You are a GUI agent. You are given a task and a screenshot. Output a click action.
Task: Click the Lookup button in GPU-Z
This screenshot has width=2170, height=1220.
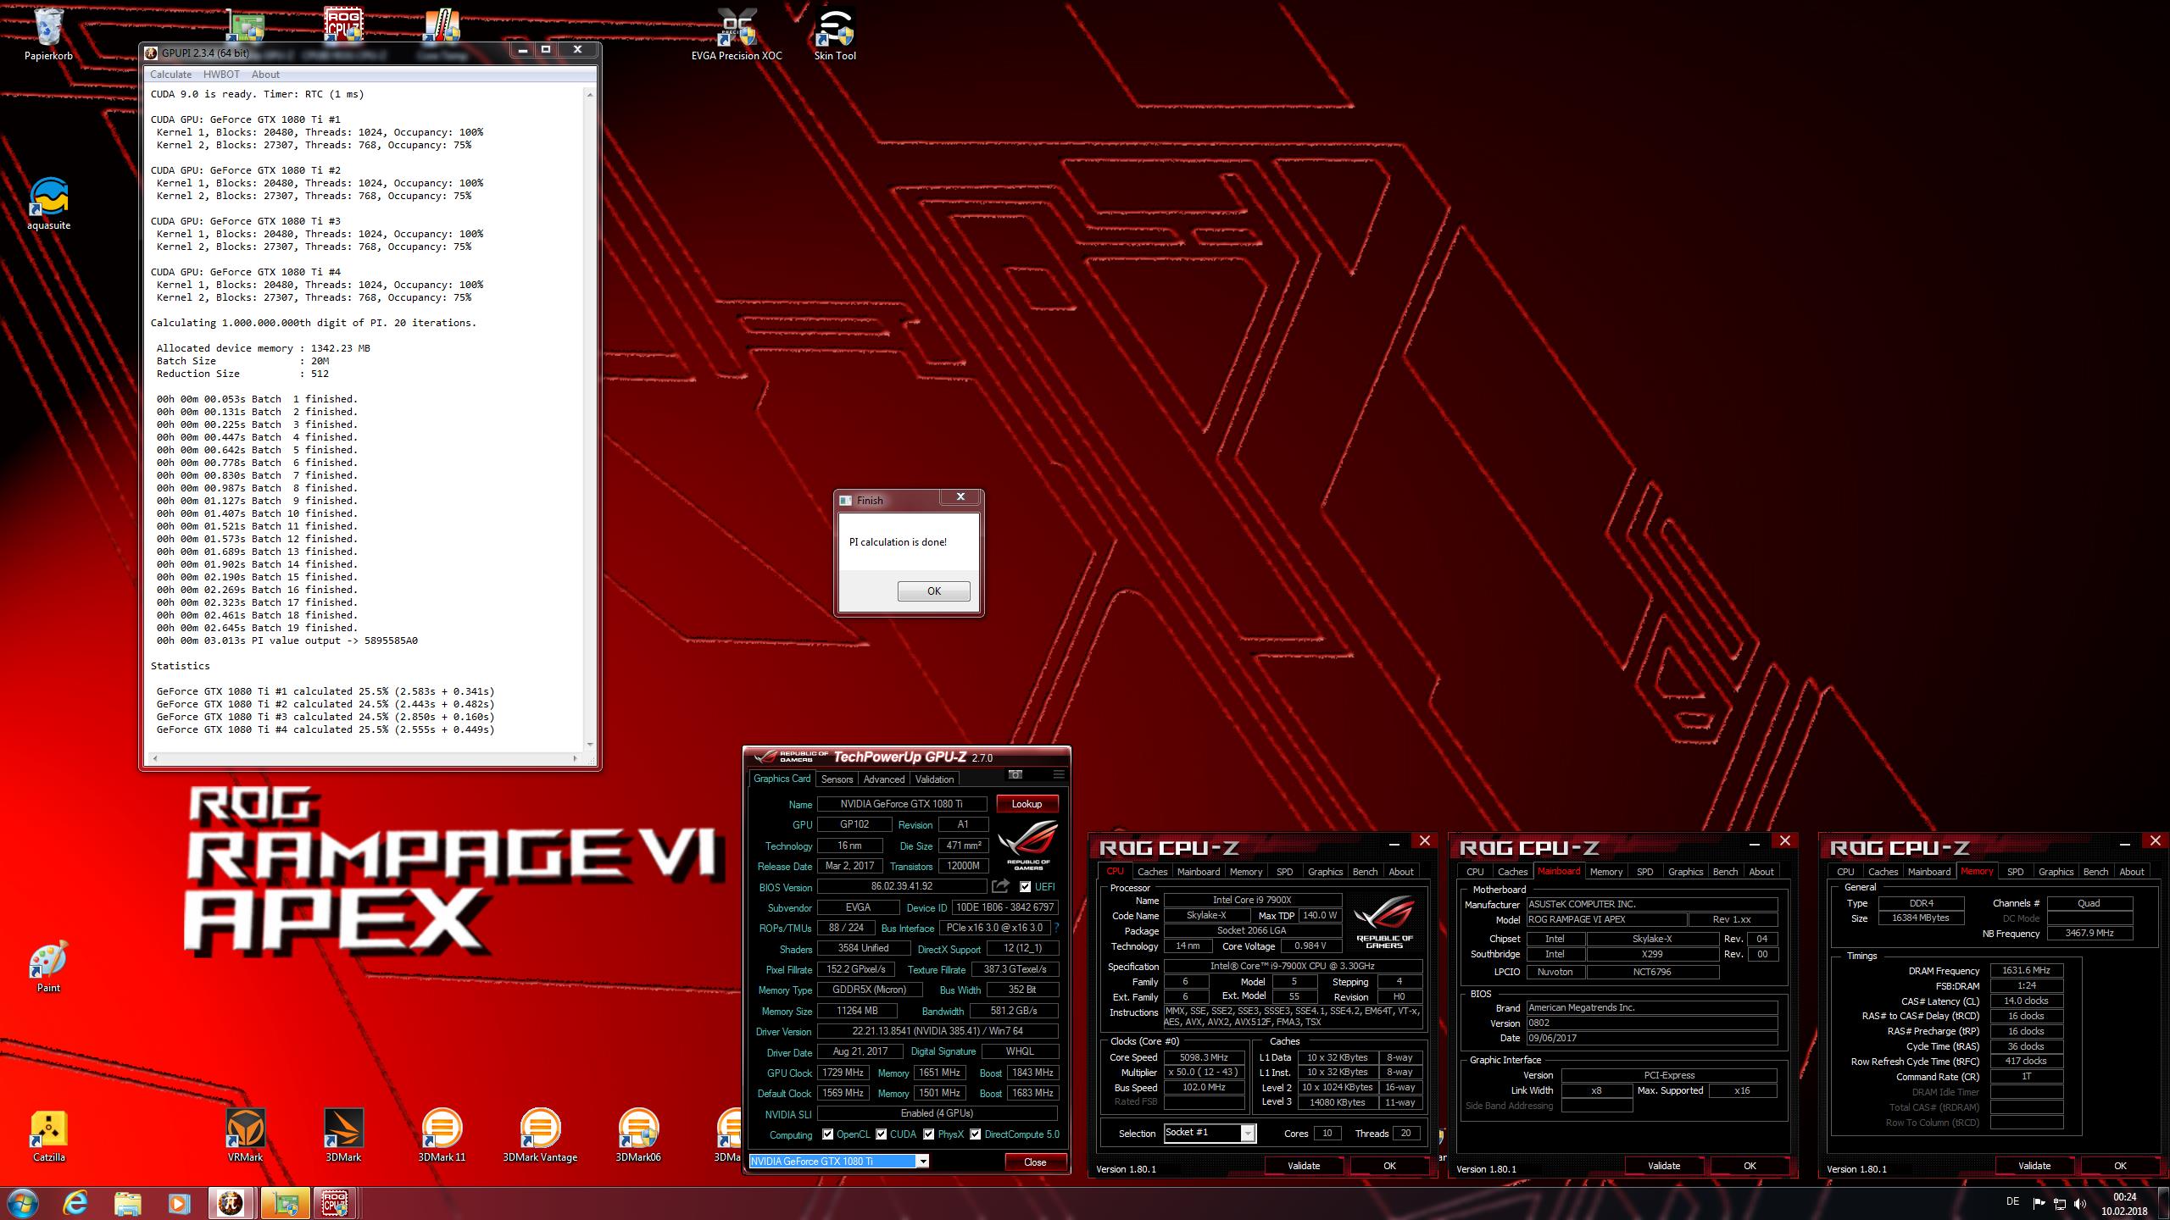point(1027,804)
